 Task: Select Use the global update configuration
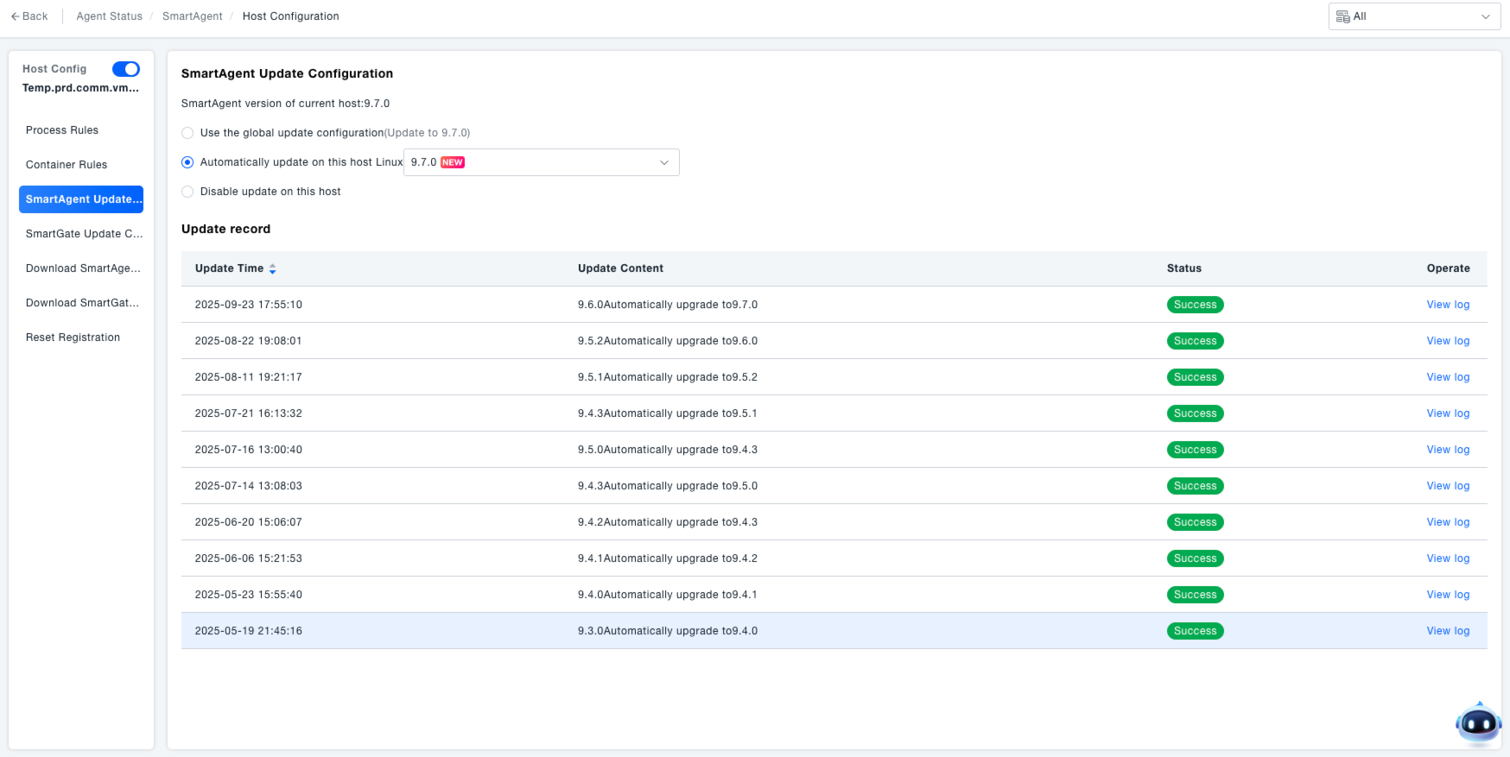point(187,133)
